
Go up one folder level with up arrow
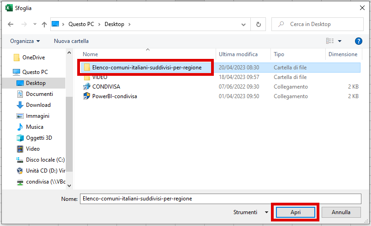point(44,24)
